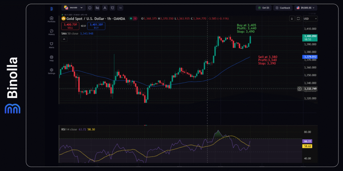Open trade History from the sidebar
Viewport: 343px width, 171px height.
[x=51, y=32]
